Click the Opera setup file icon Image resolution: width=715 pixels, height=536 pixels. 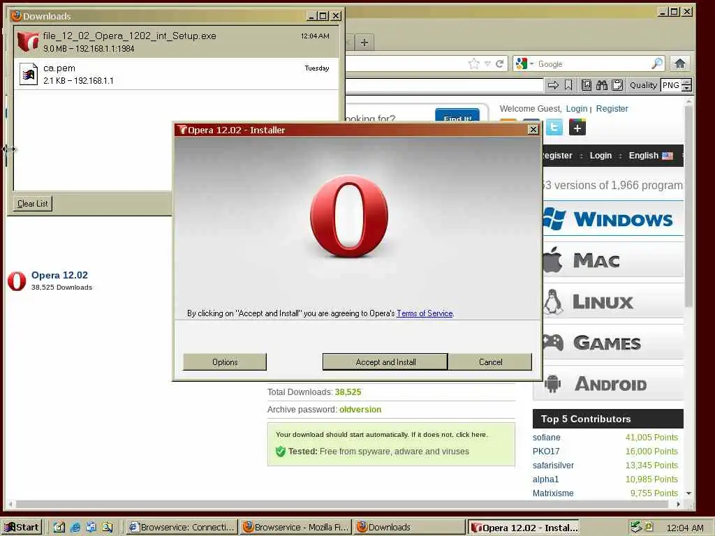pos(28,41)
